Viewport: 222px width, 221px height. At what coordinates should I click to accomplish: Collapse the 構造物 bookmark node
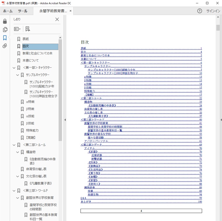(x=18, y=152)
